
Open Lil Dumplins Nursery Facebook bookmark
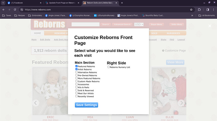click(x=80, y=15)
